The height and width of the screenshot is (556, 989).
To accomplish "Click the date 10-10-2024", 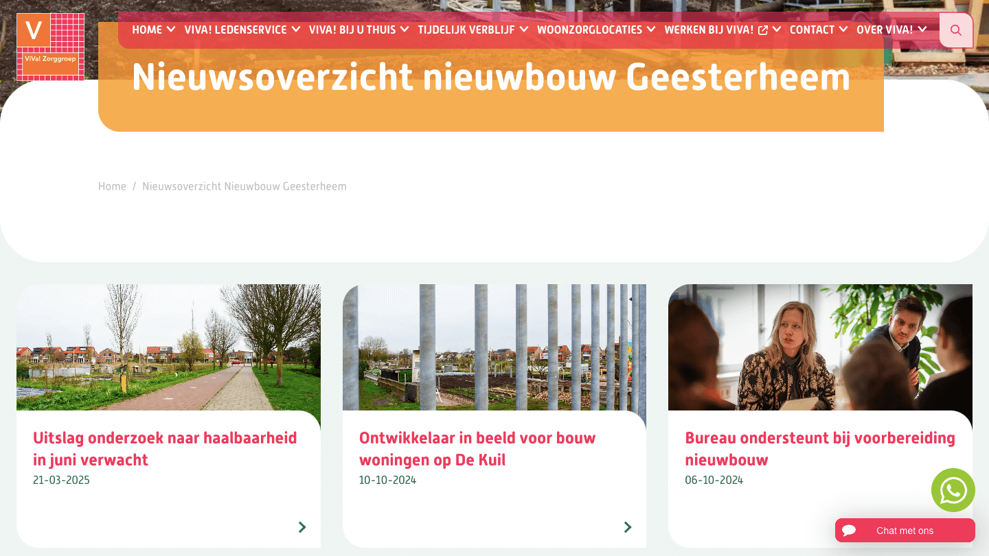I will [387, 480].
